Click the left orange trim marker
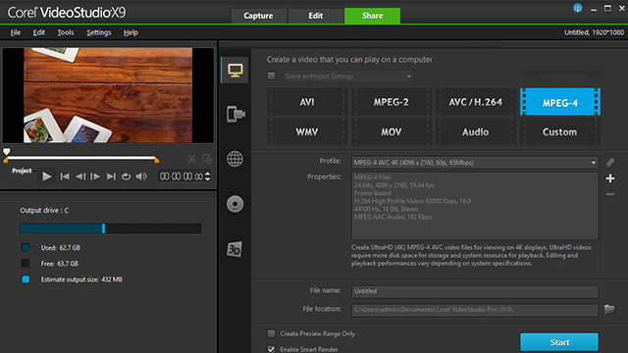Viewport: 628px width, 353px height. coord(6,160)
